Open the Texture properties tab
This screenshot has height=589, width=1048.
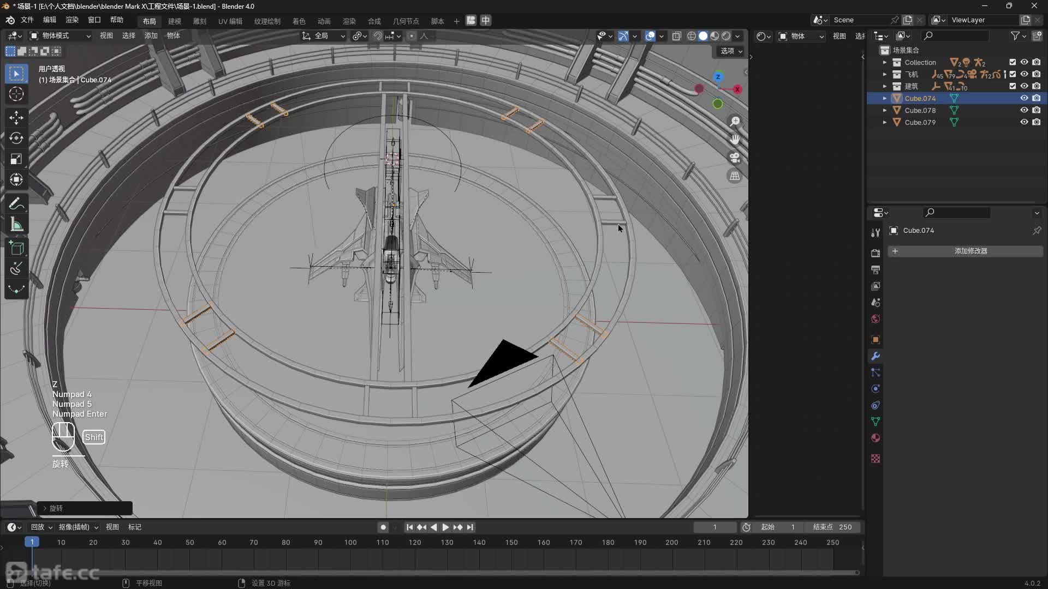pos(876,458)
